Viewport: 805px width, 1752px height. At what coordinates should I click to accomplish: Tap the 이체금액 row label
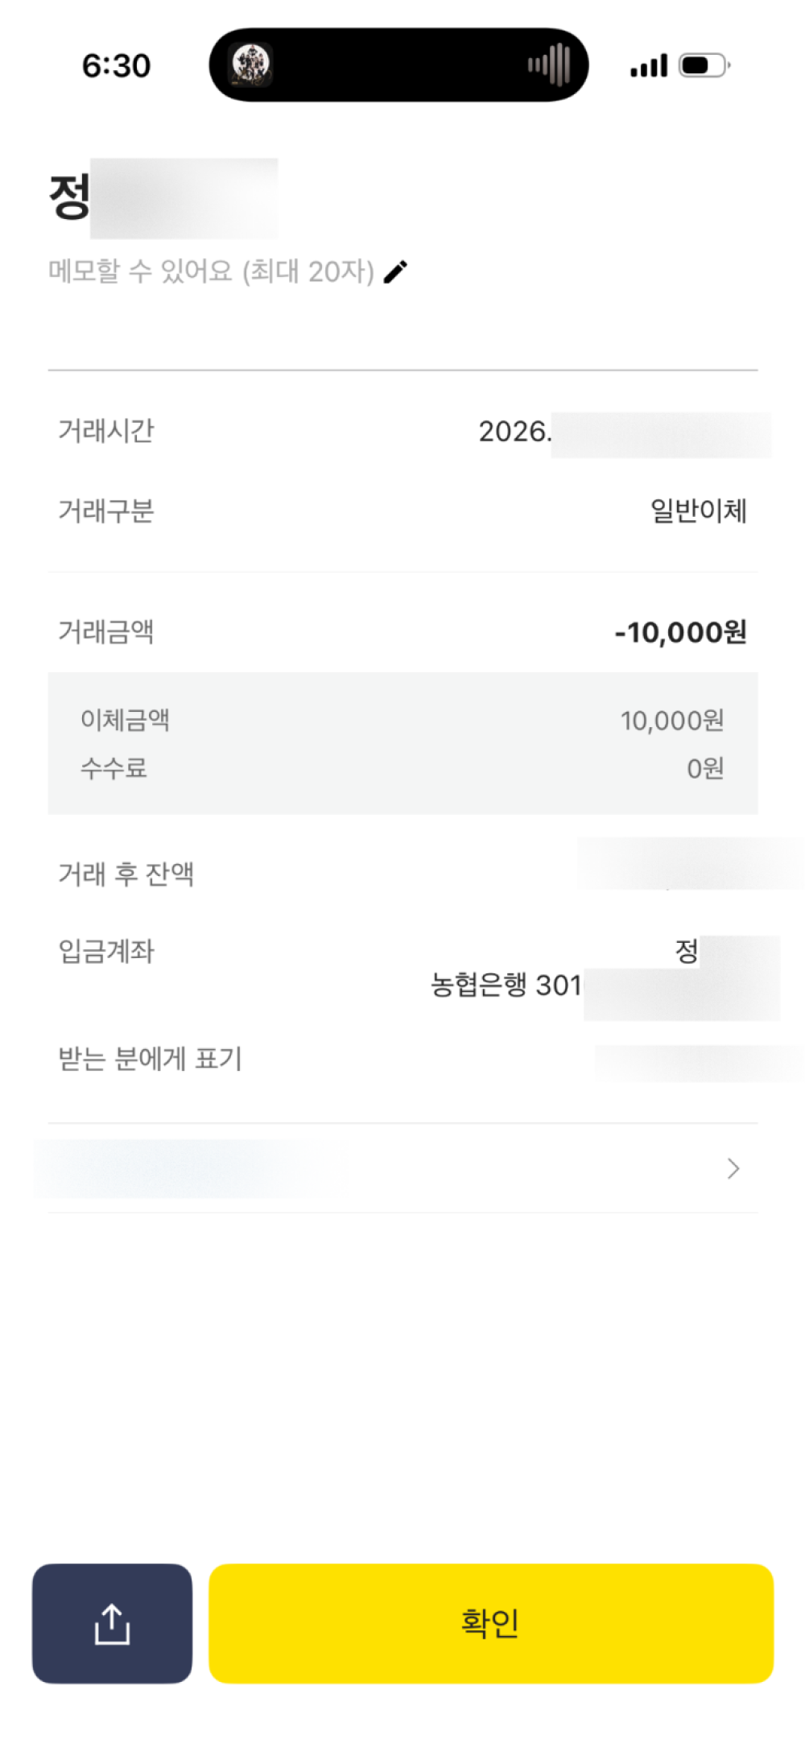pos(125,720)
